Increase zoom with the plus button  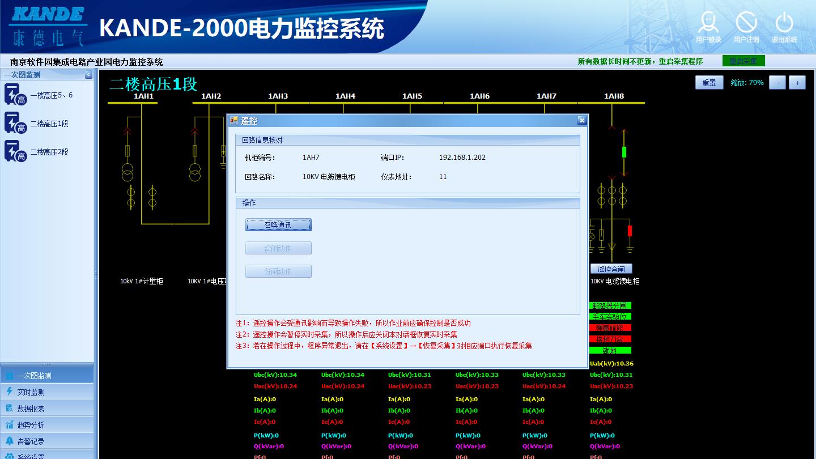[797, 83]
